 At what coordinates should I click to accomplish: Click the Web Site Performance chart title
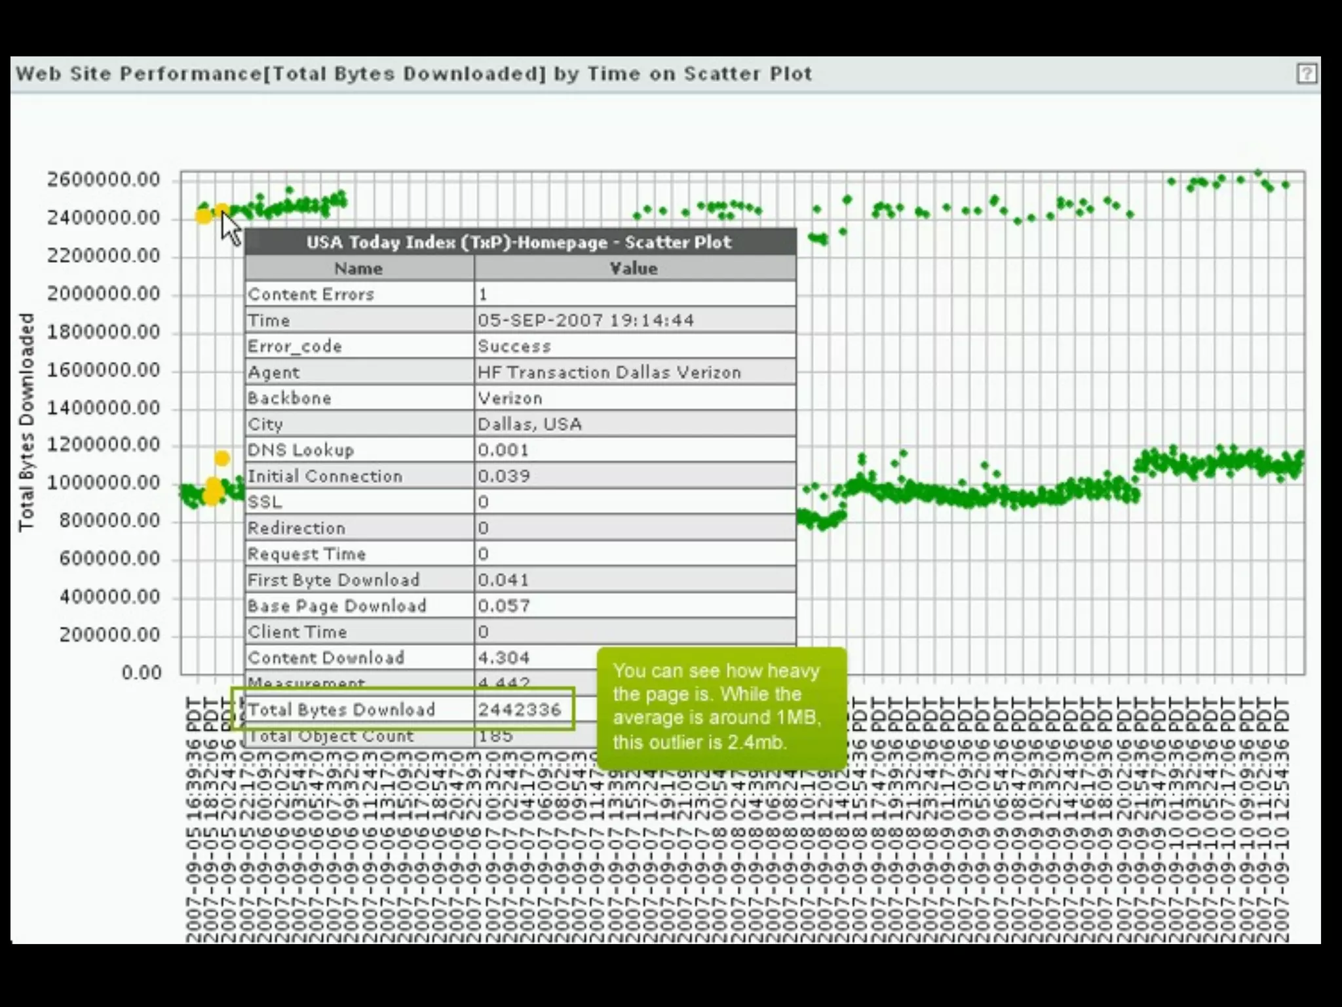click(413, 73)
